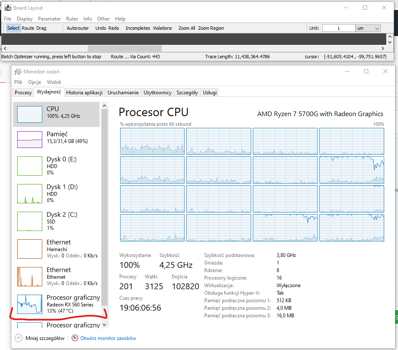
Task: Click the Wirtualizacja value 'Wyłączone'
Action: coord(288,285)
